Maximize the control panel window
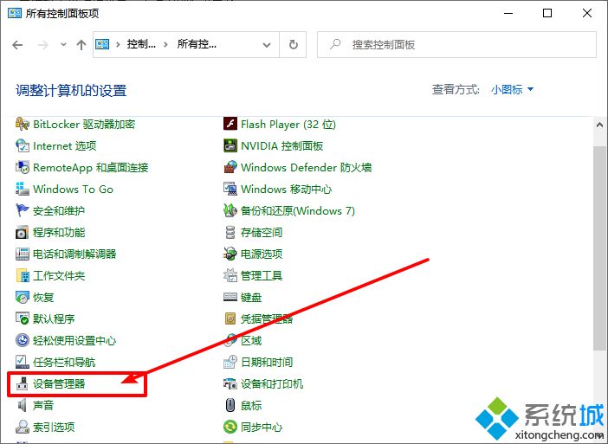This screenshot has width=608, height=444. click(x=547, y=13)
